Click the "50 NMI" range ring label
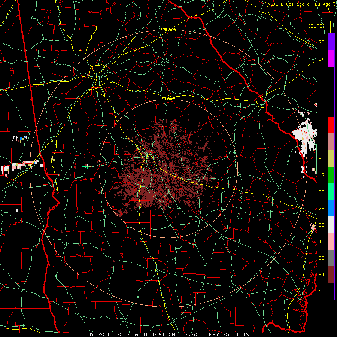Viewport: 337px width, 337px height. pyautogui.click(x=168, y=99)
